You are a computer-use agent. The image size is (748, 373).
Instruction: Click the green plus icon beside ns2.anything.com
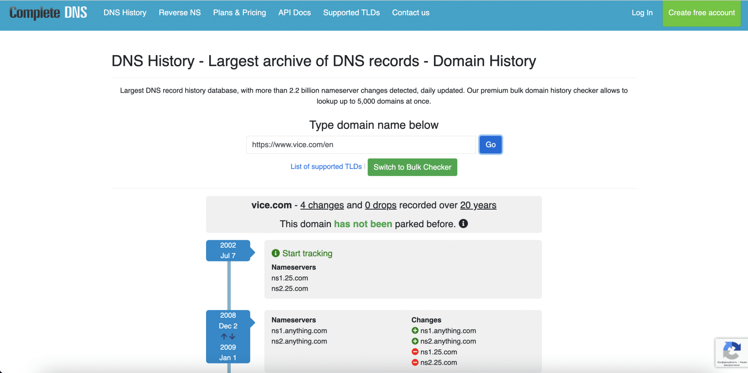point(415,341)
